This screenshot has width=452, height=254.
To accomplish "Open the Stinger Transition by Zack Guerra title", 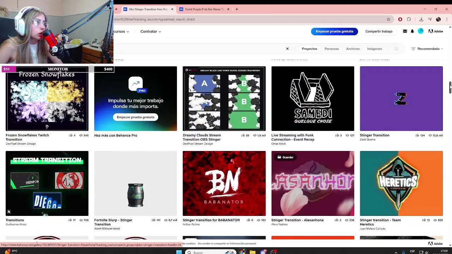I will point(374,135).
